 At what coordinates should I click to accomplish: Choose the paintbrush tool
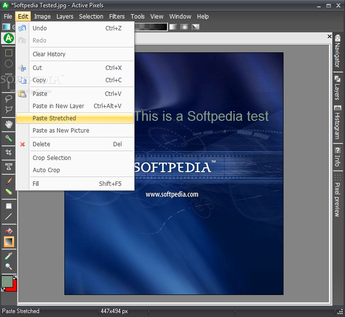[x=9, y=181]
